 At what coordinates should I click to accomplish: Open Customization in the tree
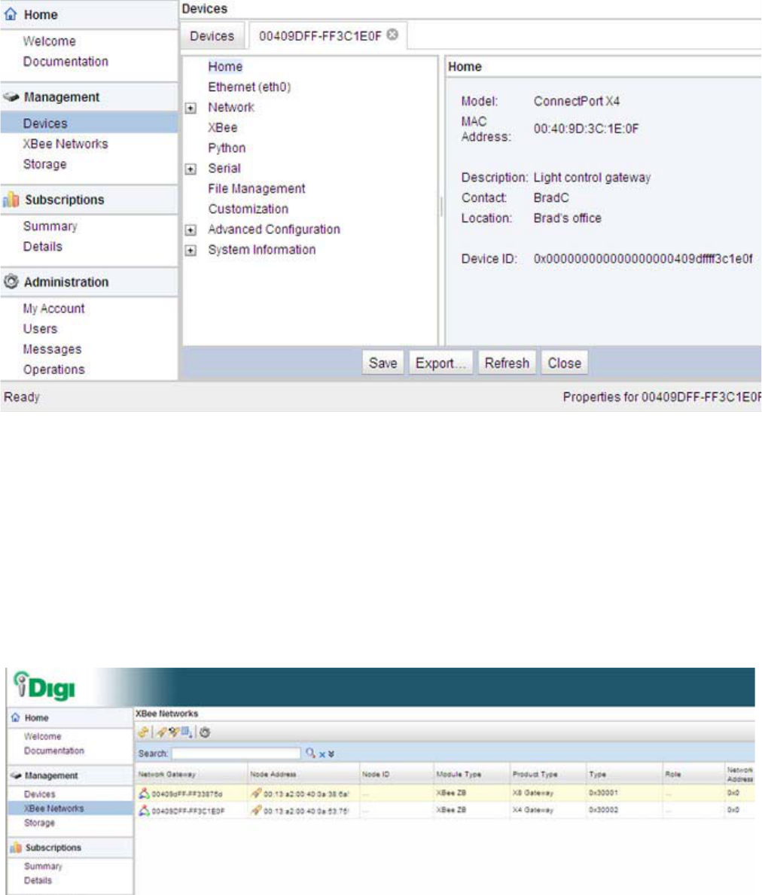(248, 209)
